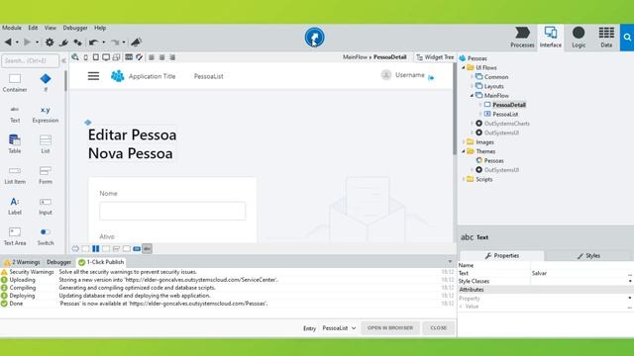Open the View menu
The height and width of the screenshot is (356, 634).
51,28
